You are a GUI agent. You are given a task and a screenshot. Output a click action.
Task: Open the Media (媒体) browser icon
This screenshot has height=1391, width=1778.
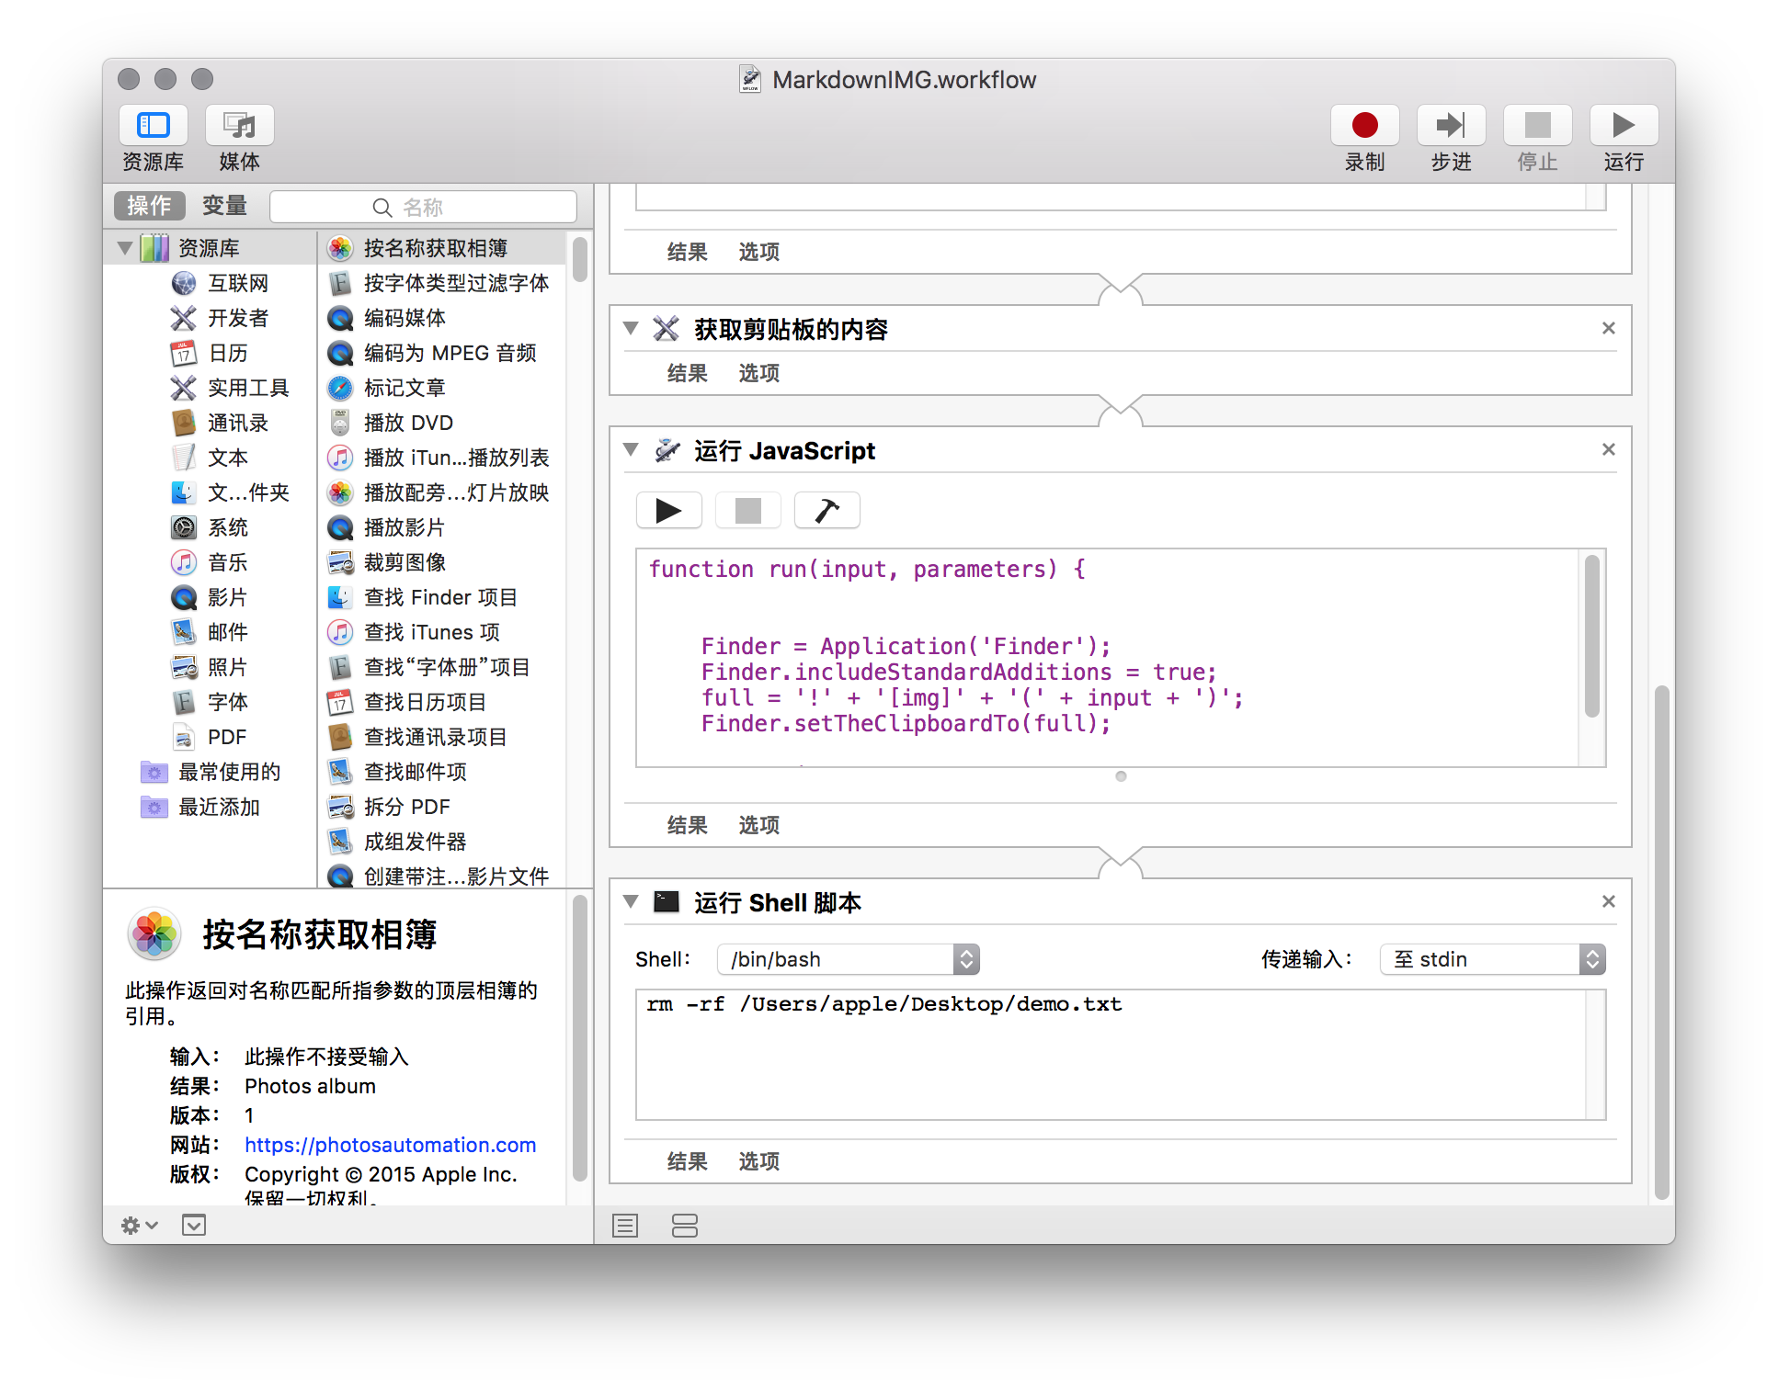click(x=239, y=126)
